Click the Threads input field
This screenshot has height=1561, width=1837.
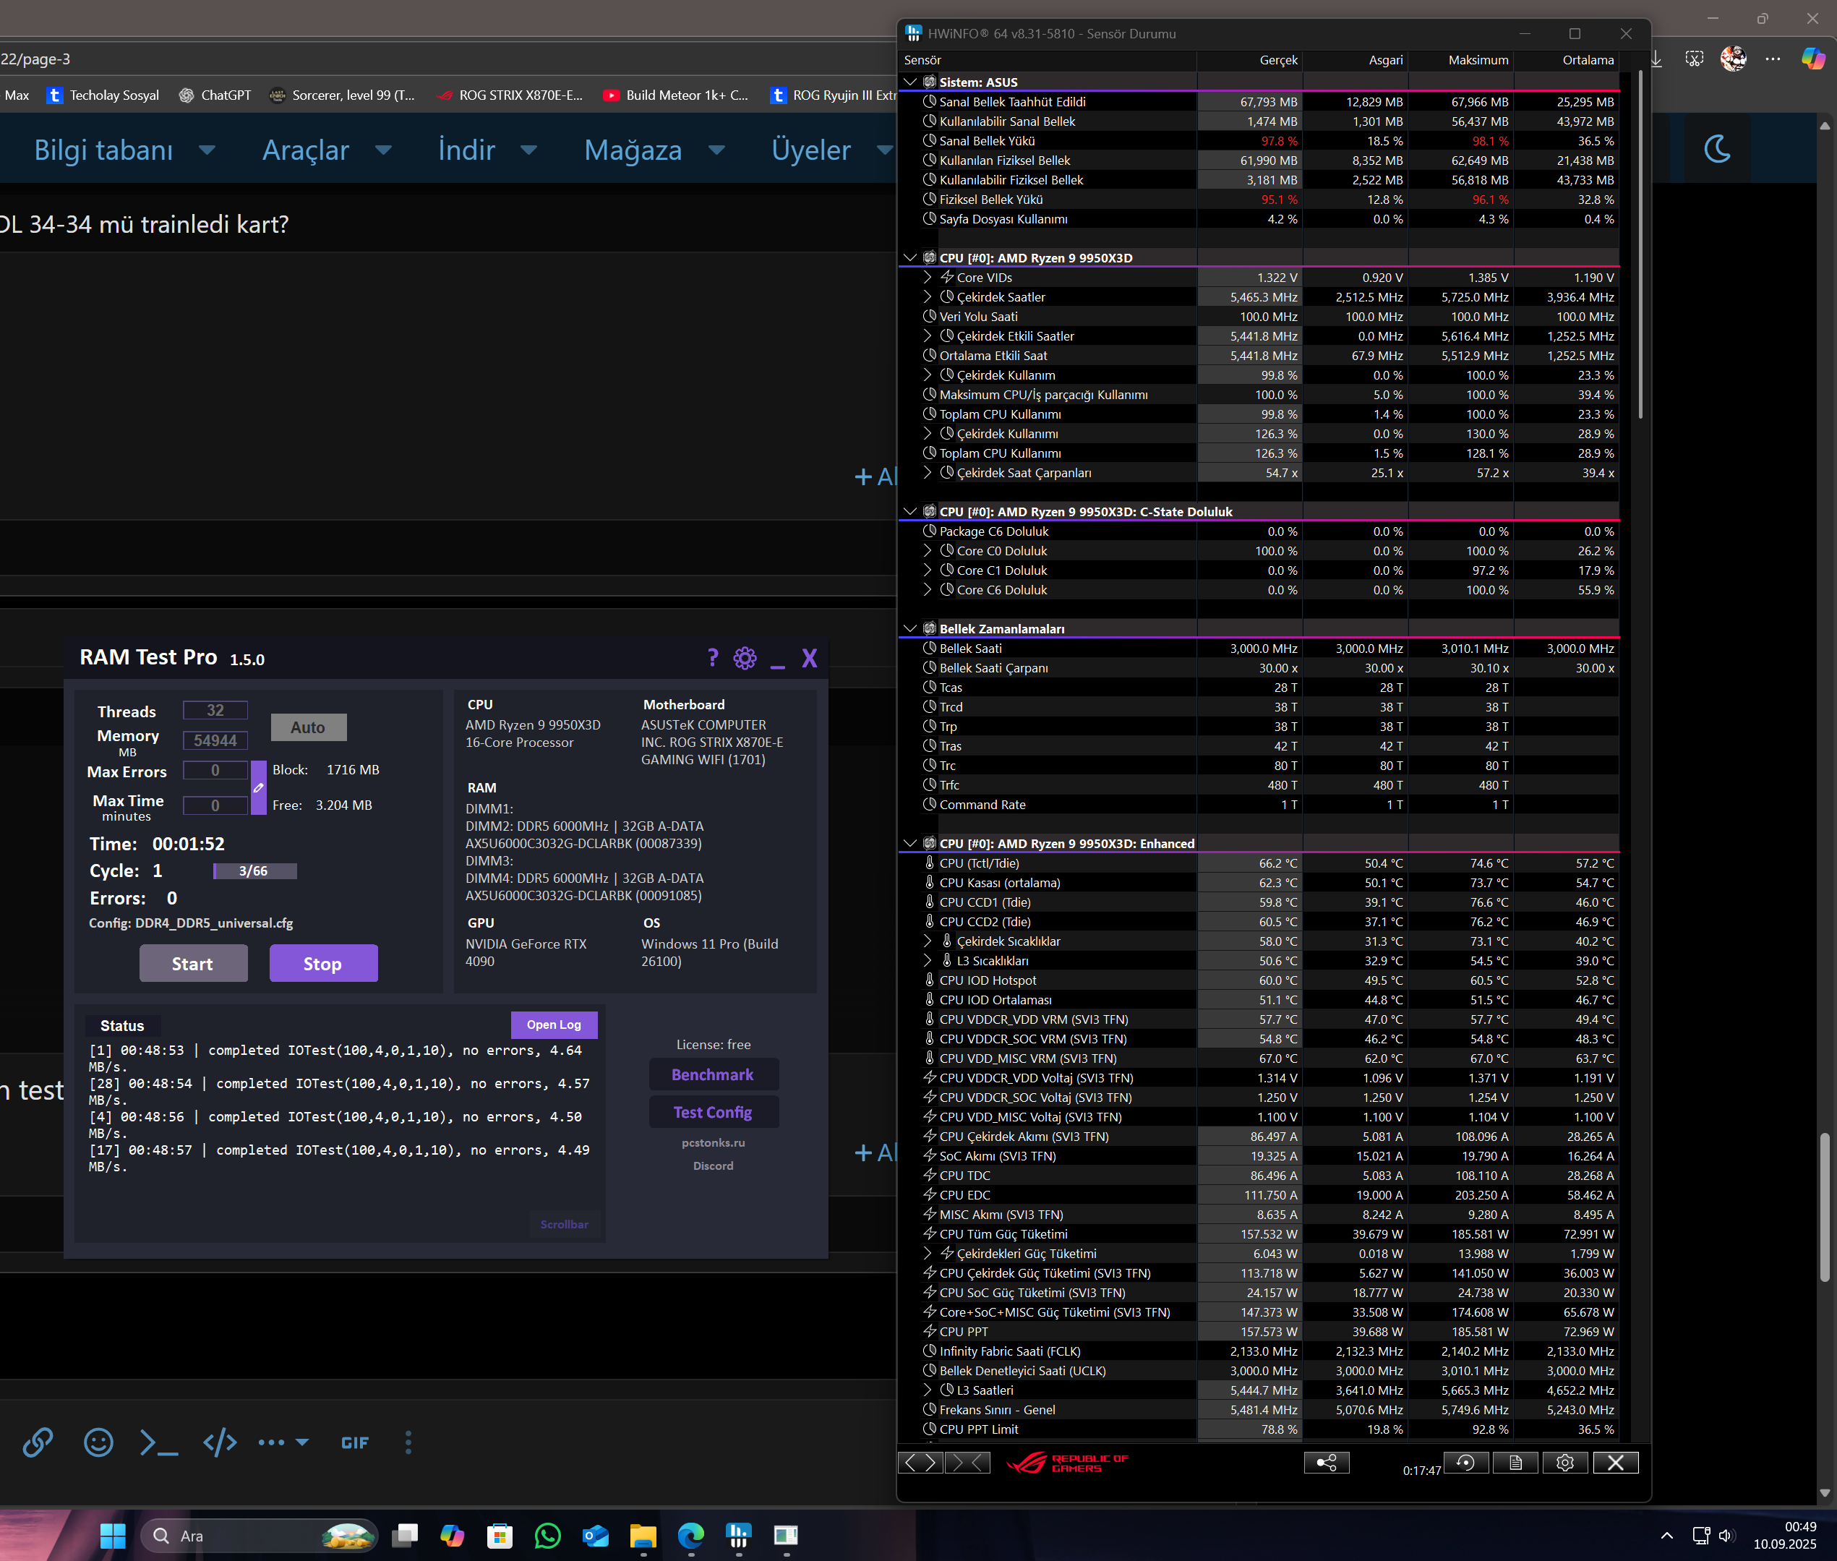(x=215, y=711)
